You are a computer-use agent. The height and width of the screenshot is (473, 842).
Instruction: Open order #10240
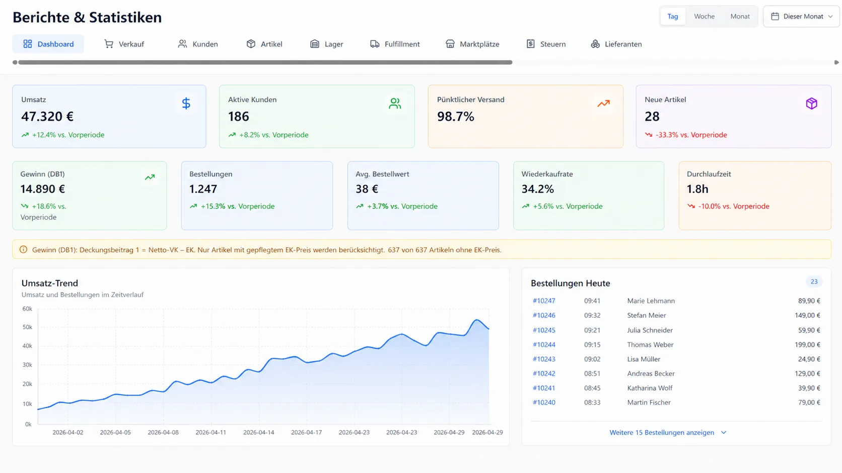[544, 403]
